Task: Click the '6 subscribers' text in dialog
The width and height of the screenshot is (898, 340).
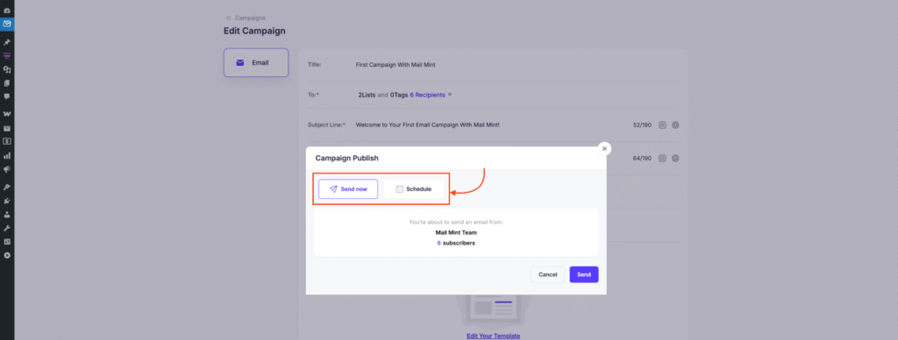Action: 456,243
